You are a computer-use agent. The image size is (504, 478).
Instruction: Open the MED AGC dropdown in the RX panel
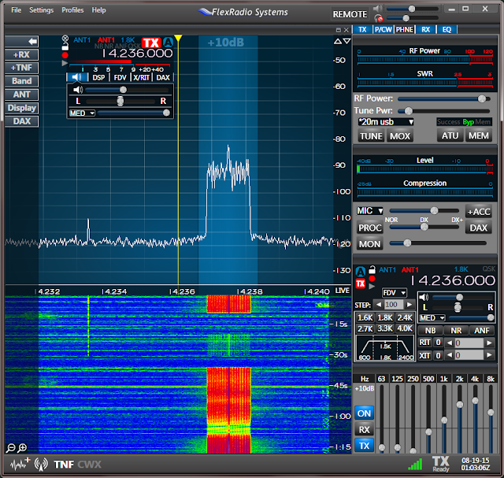(432, 318)
